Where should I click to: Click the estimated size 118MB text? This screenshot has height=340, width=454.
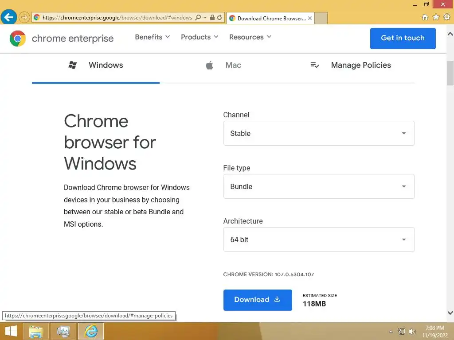(314, 304)
